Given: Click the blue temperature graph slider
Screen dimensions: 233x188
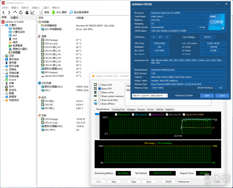Looking at the screenshot, I should [97, 114].
